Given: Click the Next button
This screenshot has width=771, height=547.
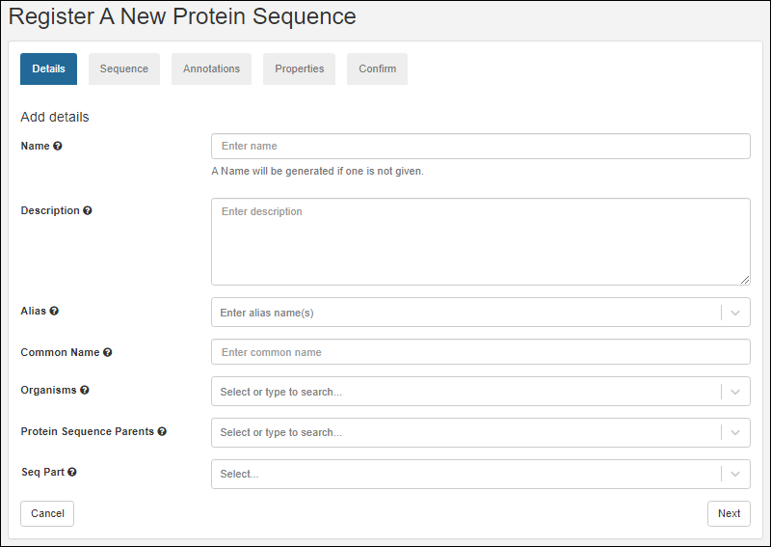Looking at the screenshot, I should [x=729, y=513].
